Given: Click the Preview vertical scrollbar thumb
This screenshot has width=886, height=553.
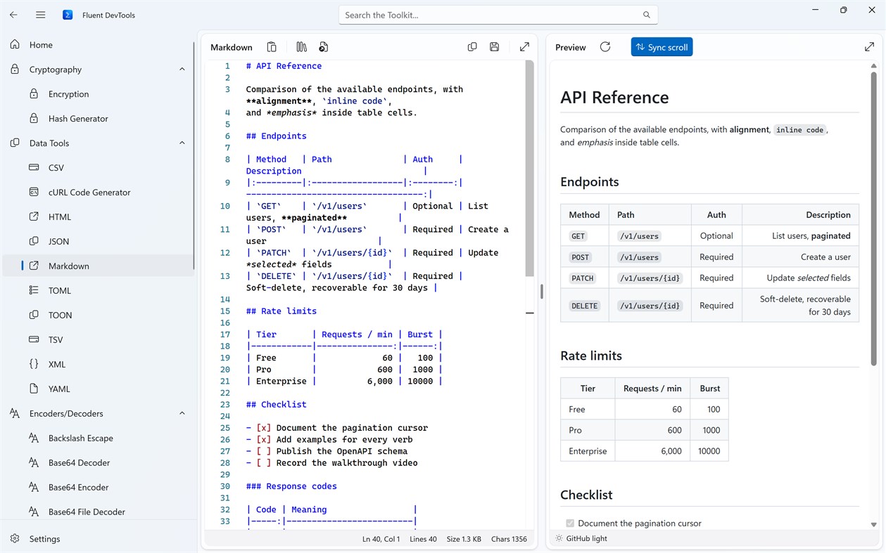Looking at the screenshot, I should tap(874, 218).
